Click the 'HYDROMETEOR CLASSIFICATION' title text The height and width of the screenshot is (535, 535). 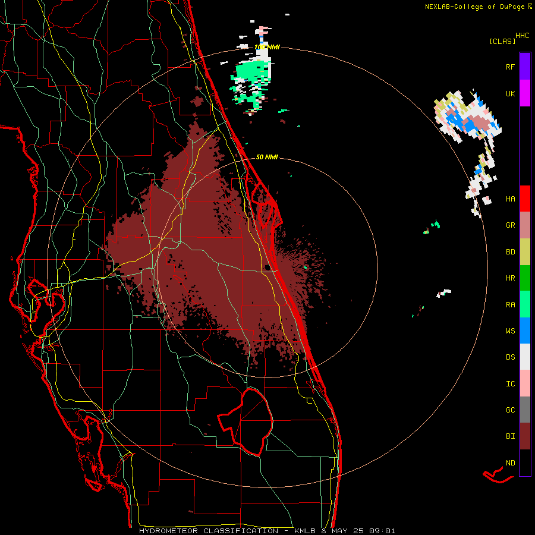(209, 531)
